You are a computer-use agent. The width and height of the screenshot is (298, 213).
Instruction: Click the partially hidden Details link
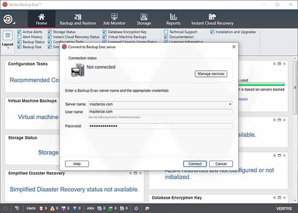click(243, 99)
